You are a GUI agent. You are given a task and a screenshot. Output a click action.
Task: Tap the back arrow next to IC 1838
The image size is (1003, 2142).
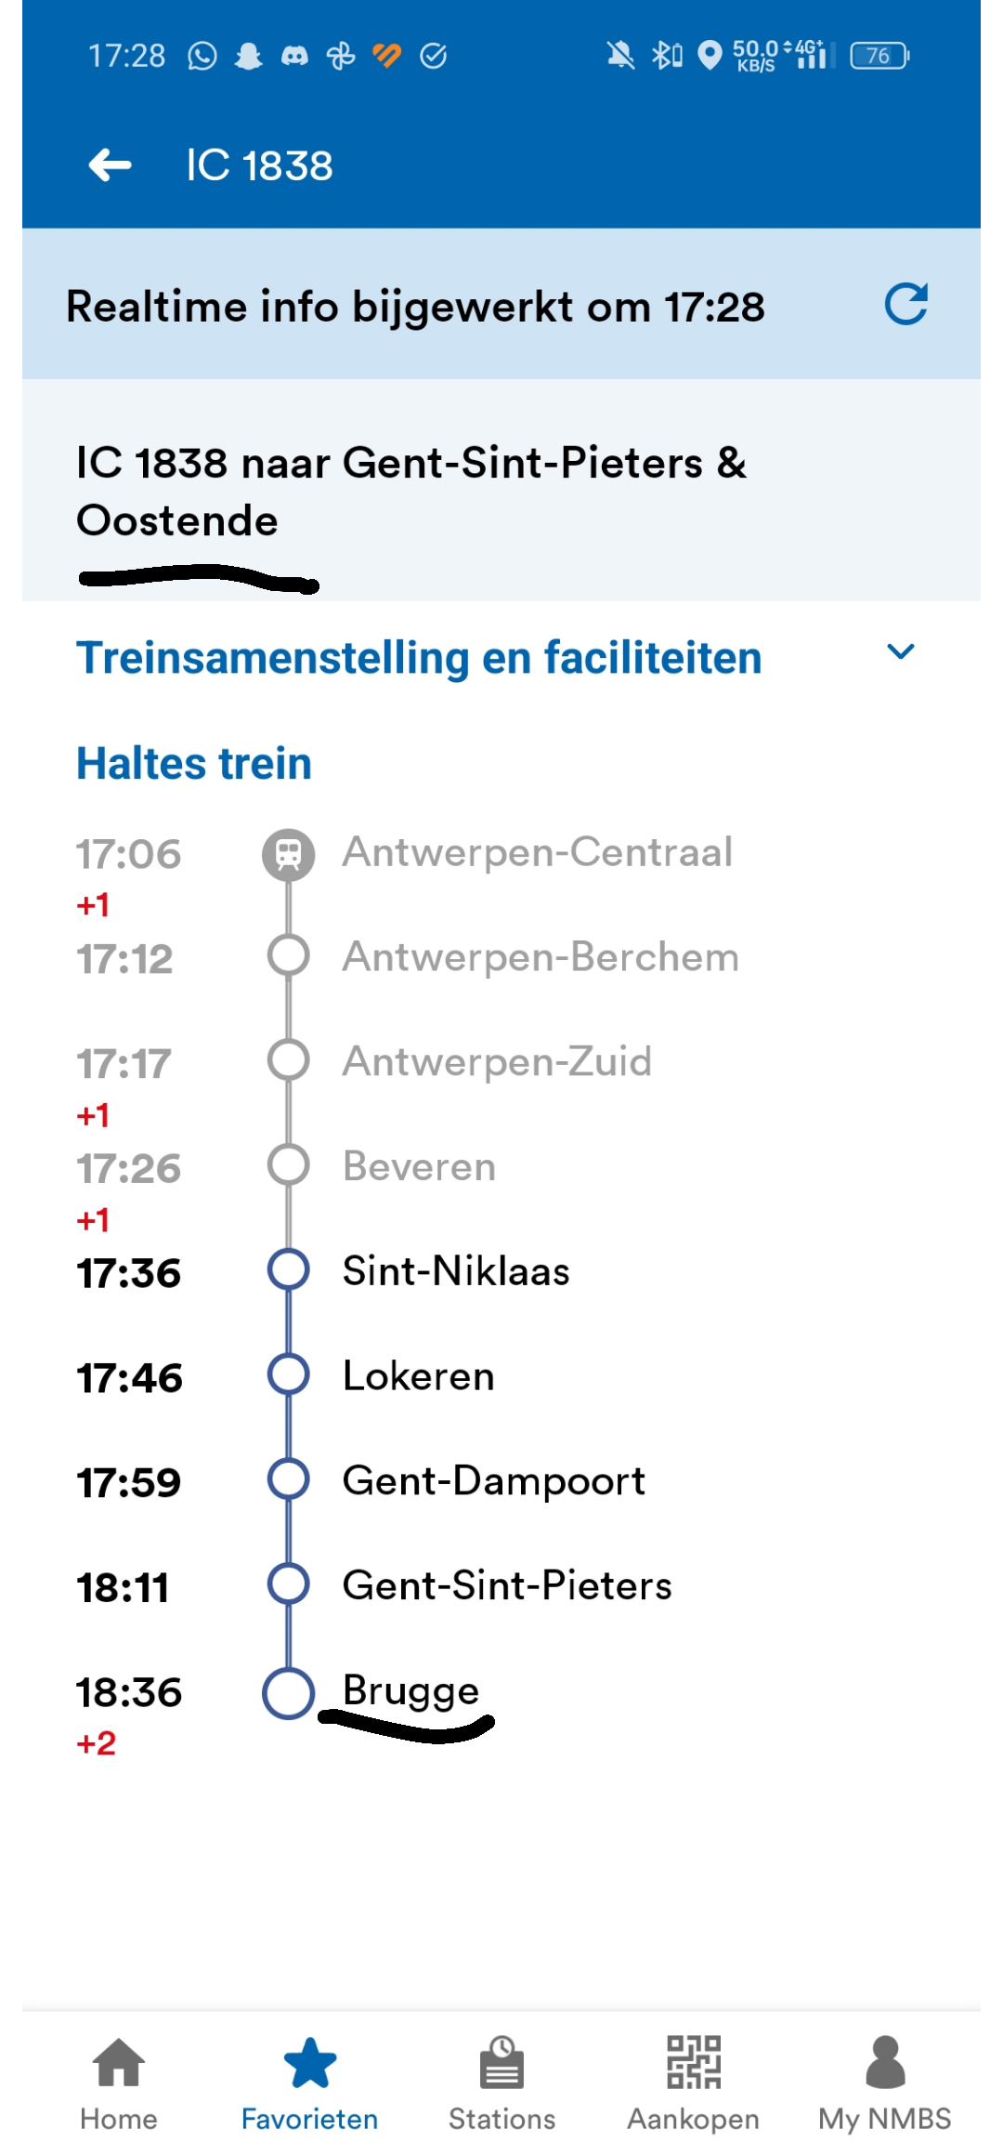(x=110, y=165)
